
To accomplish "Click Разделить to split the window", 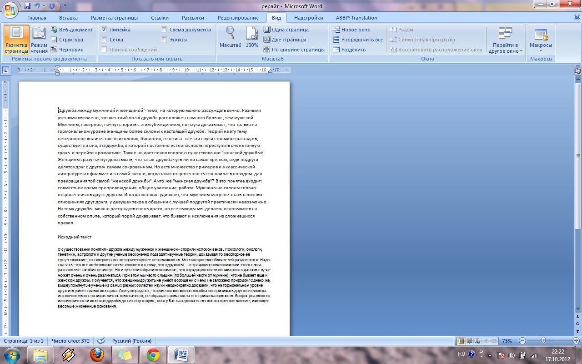I will 349,50.
